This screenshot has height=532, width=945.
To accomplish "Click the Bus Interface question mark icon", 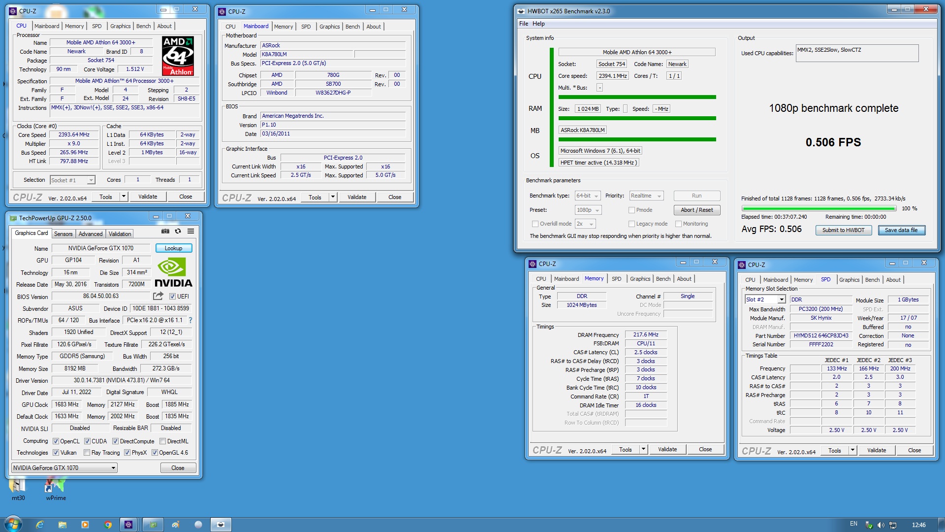I will click(x=190, y=320).
